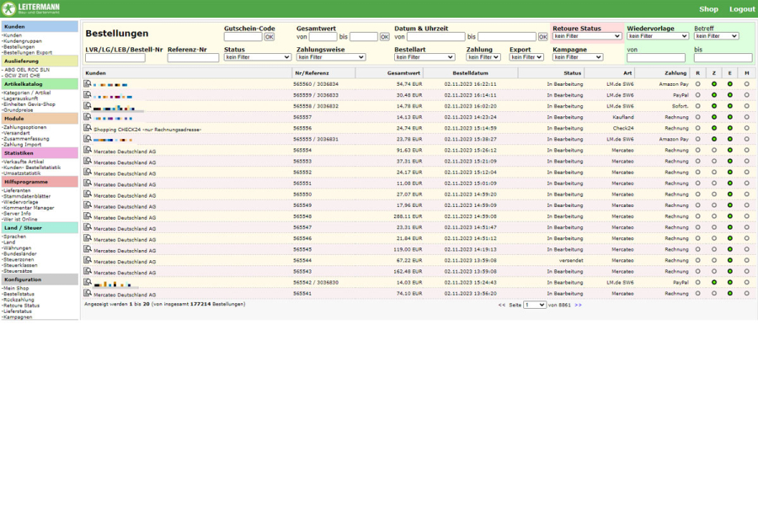Open the Seite page number dropdown

[x=535, y=305]
